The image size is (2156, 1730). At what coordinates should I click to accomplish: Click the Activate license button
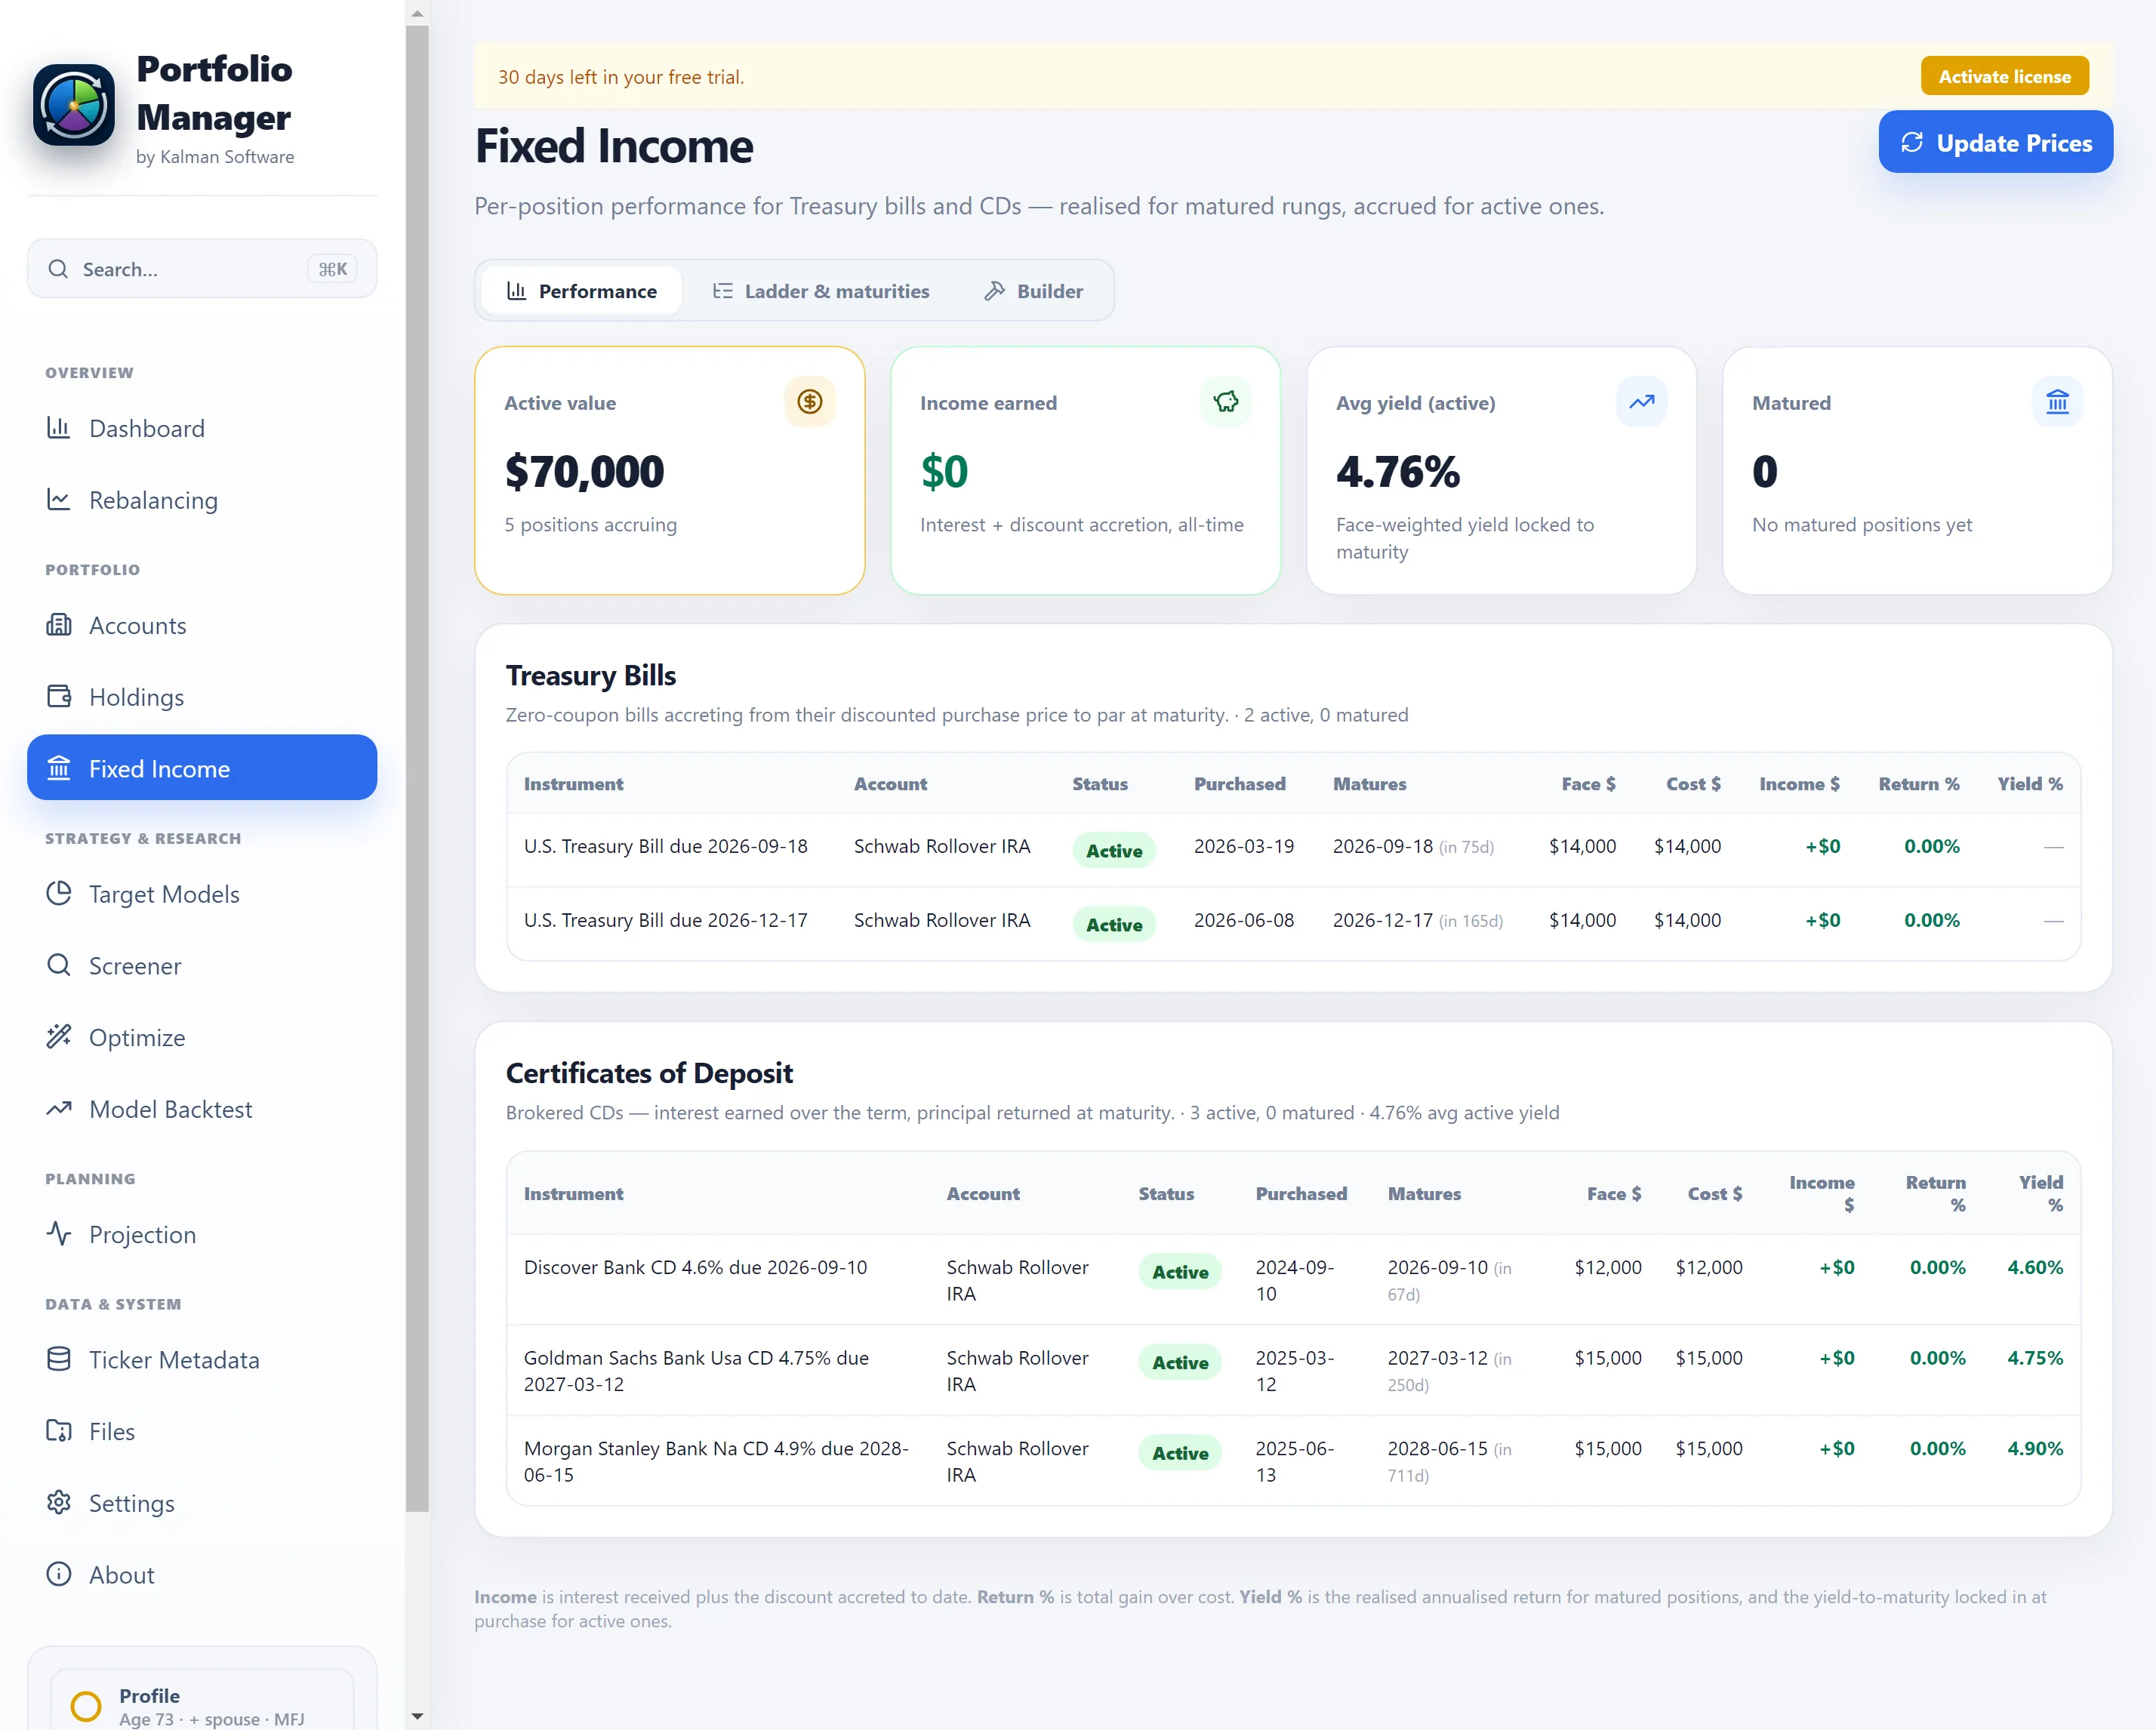tap(2004, 77)
